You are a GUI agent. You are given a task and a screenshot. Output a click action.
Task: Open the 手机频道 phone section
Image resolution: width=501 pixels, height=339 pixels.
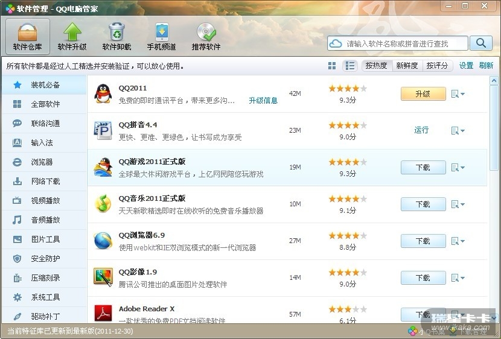(x=161, y=36)
